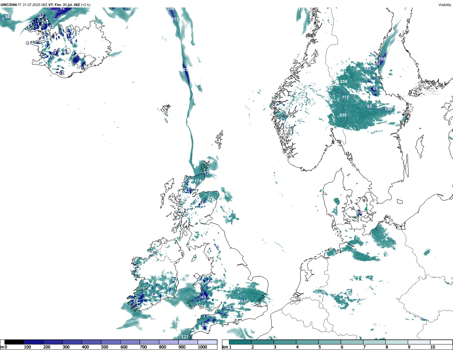The image size is (453, 350).
Task: Click the "217" value in the northern sea band
Action: 175,19
